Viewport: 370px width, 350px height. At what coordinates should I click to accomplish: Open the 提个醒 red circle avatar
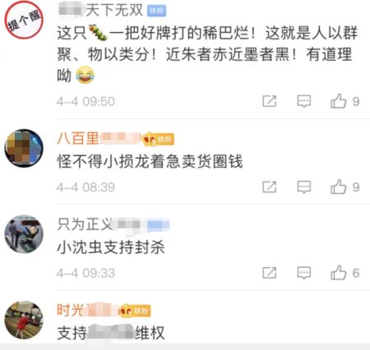pos(24,20)
